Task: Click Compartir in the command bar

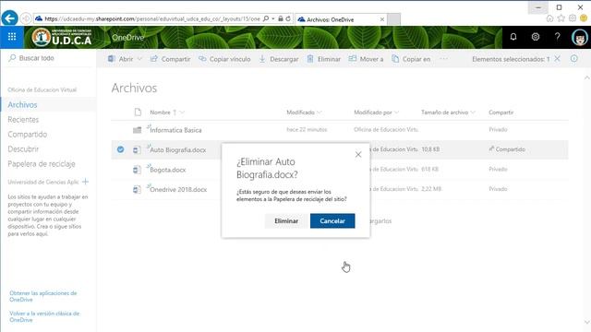Action: pos(170,59)
